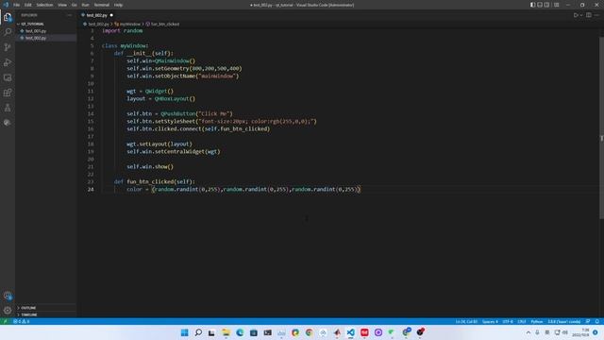Click the split editor right icon
604x340 pixels.
click(589, 15)
